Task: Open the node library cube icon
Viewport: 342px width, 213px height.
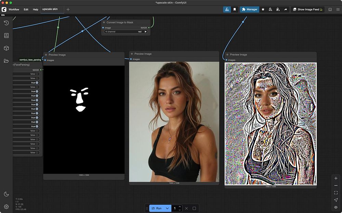Action: coord(6,48)
